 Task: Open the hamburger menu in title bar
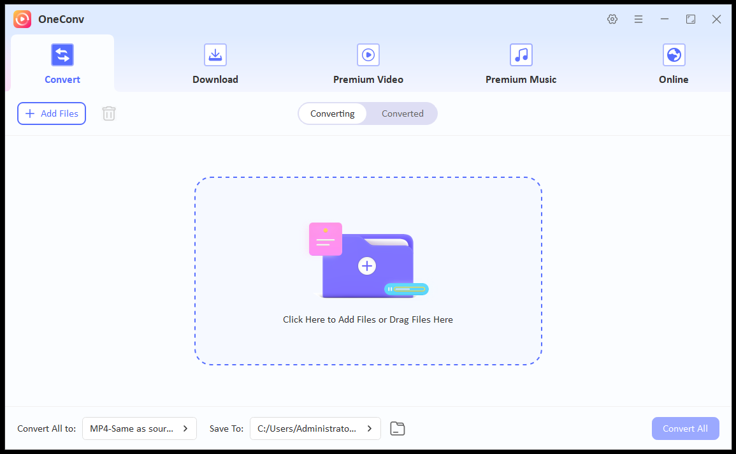[x=639, y=19]
